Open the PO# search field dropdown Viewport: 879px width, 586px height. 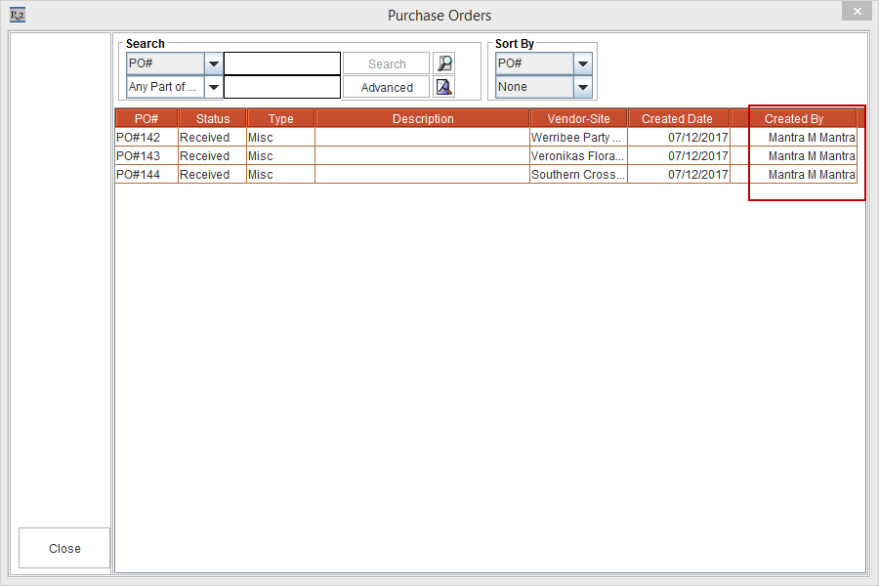214,64
